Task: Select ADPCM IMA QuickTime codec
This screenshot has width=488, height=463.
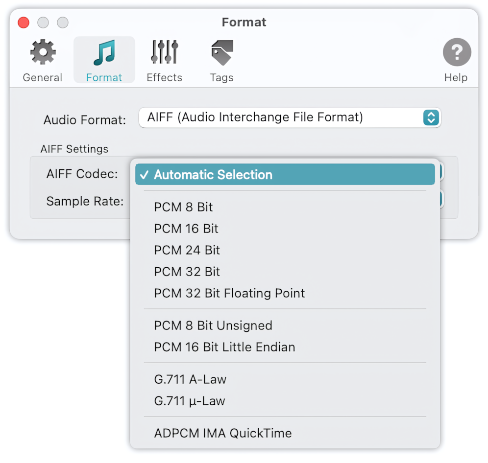Action: (x=285, y=433)
